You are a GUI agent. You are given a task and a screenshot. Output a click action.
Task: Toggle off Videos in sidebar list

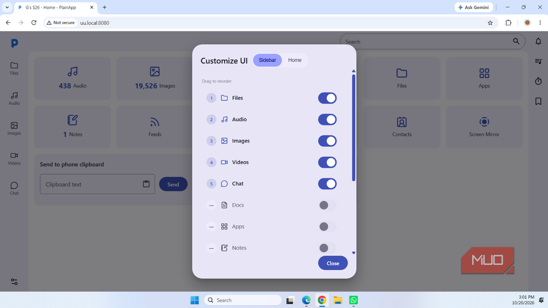[327, 162]
